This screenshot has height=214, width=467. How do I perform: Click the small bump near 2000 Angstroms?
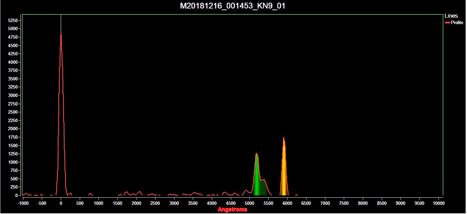(139, 192)
